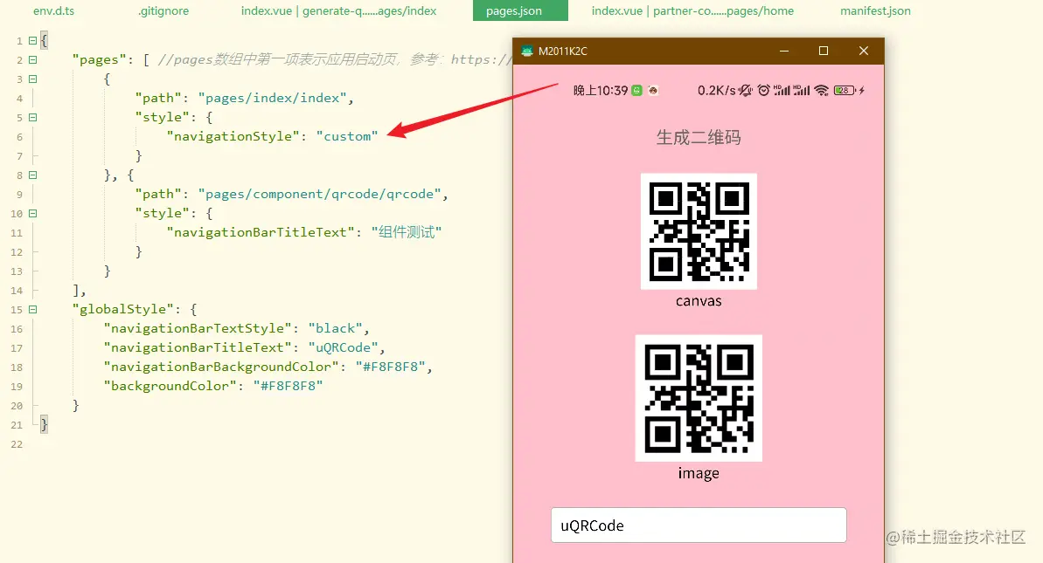1043x563 pixels.
Task: Click the "canvas" label under the QR code
Action: point(699,301)
